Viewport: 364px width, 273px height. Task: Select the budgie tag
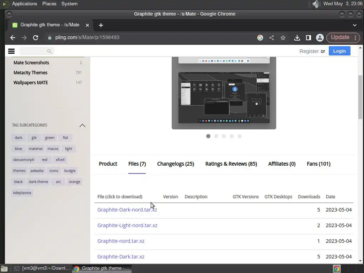[x=70, y=171]
